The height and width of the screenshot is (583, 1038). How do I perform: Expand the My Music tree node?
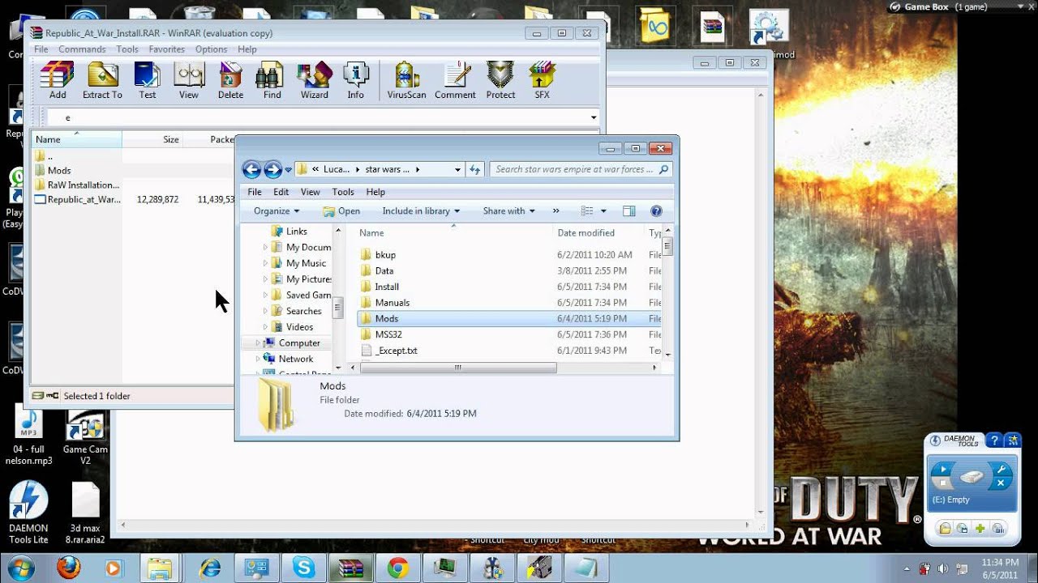pos(265,263)
